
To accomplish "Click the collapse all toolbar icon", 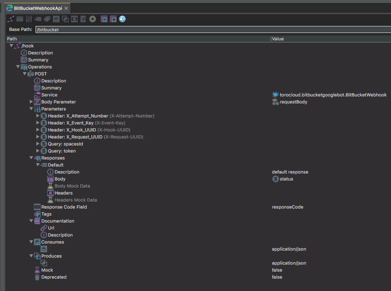I will 104,19.
